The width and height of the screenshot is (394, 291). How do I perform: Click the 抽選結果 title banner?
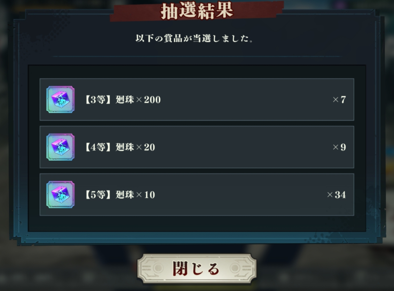click(x=197, y=11)
